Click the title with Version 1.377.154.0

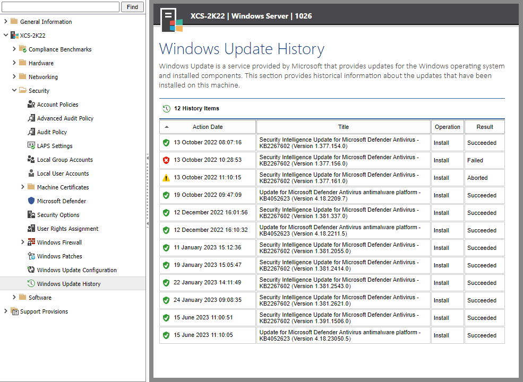tap(339, 143)
